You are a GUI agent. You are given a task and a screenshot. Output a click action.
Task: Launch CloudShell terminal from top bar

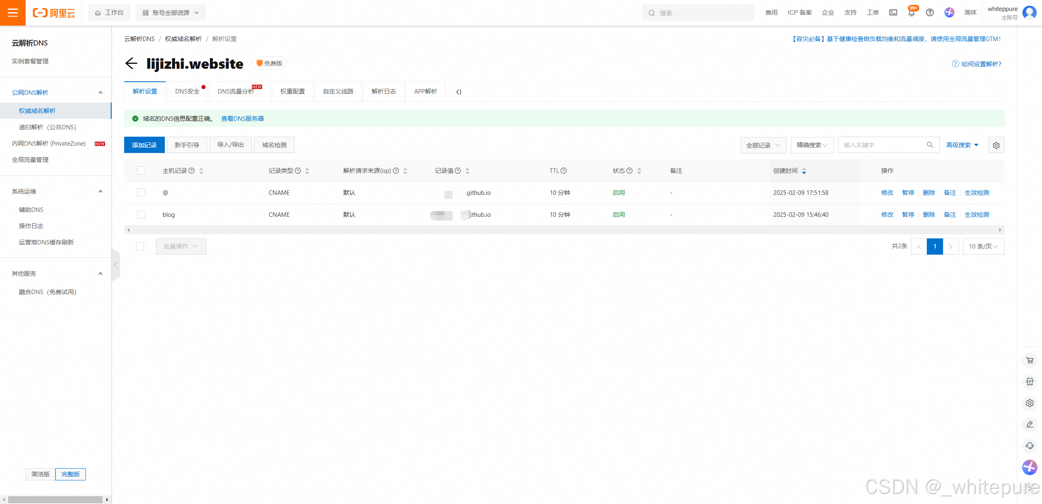click(893, 13)
